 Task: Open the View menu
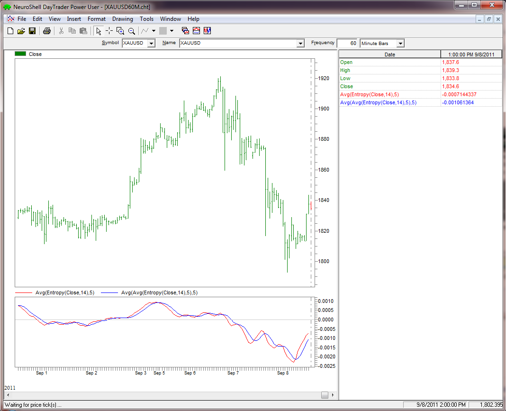click(x=54, y=19)
